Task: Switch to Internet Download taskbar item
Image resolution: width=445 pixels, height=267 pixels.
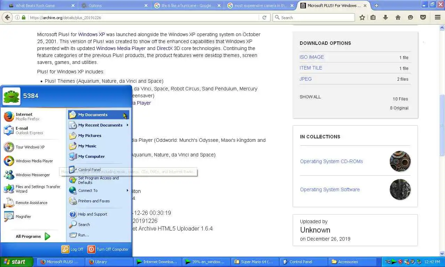Action: click(157, 262)
